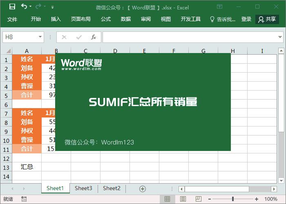
Task: Open the 审阅 tab
Action: coord(146,19)
